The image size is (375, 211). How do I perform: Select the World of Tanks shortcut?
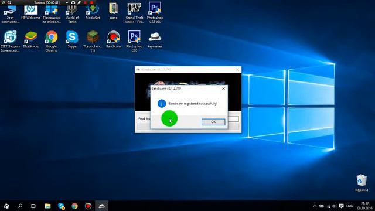[72, 13]
